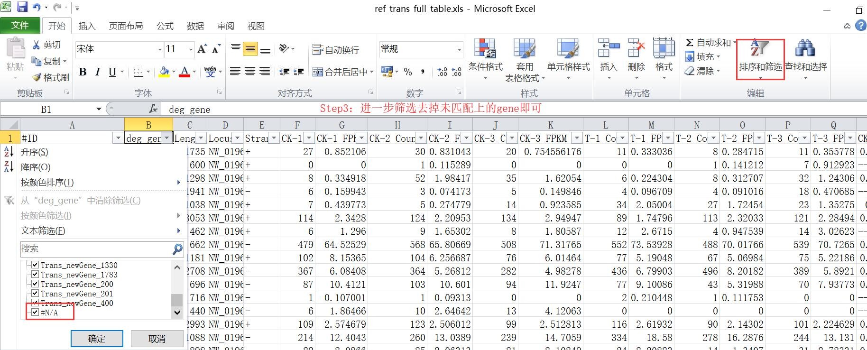Open the fill color dropdown arrow

(174, 72)
